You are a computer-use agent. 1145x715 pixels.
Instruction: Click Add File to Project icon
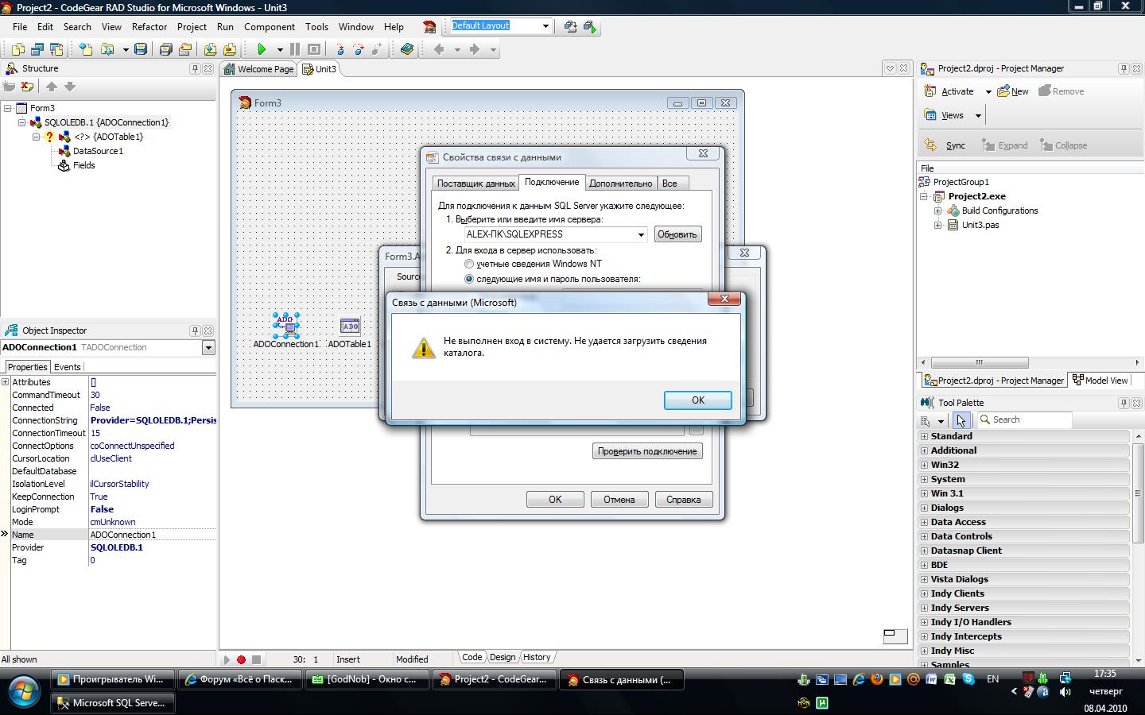(210, 49)
